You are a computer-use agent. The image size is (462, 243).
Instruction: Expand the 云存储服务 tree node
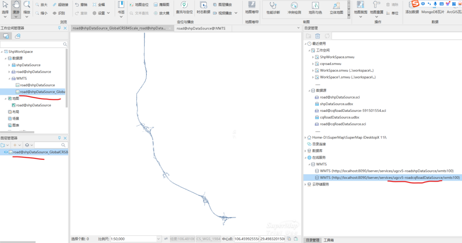(305, 185)
